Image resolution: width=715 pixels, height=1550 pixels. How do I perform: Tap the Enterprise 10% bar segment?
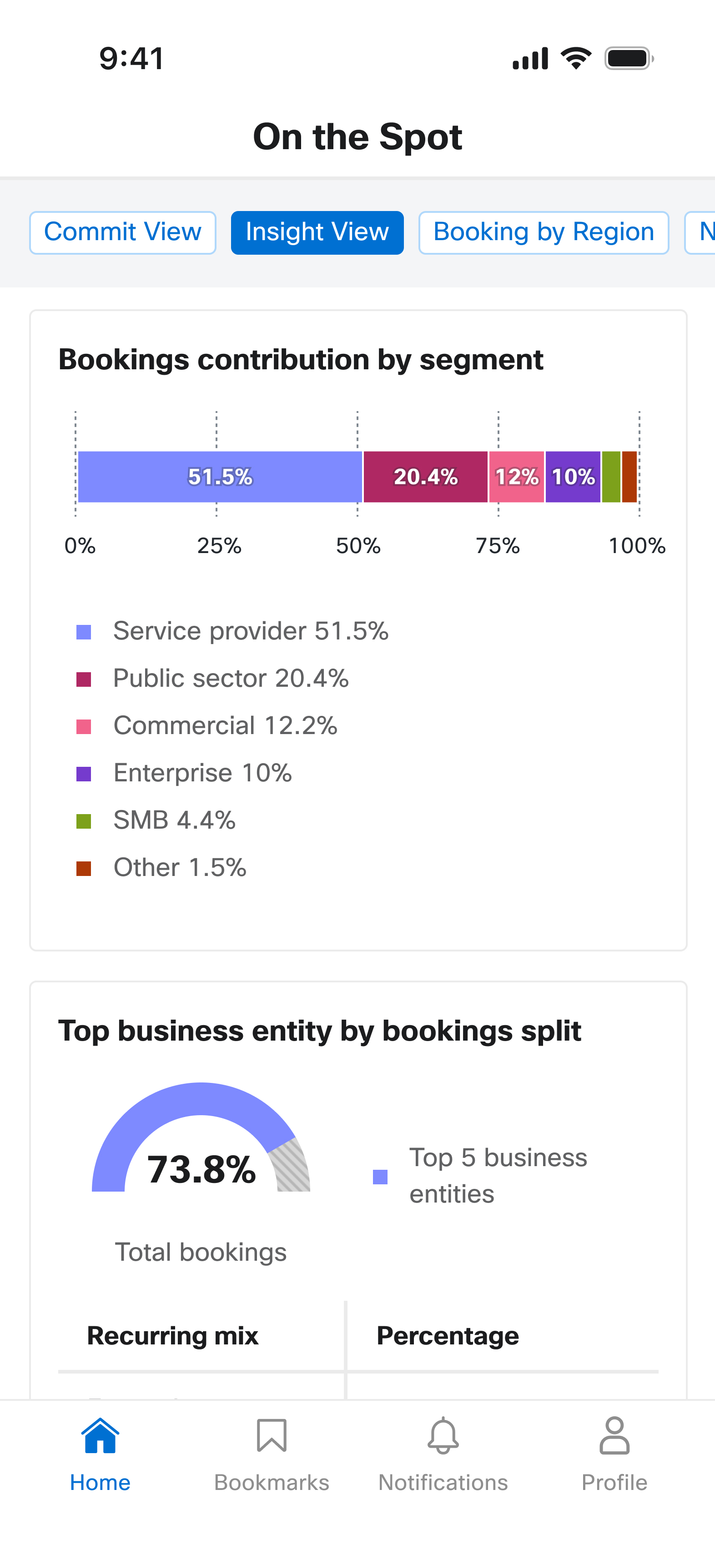point(573,477)
